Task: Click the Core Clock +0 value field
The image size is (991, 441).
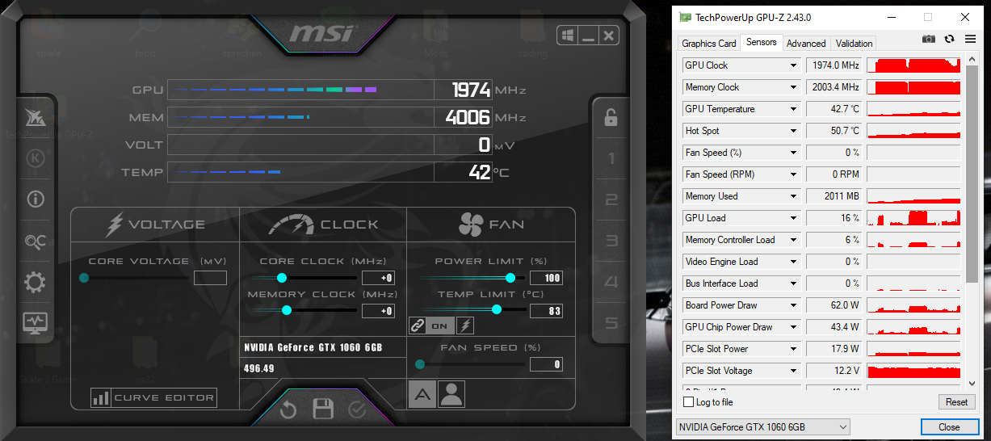Action: (378, 278)
